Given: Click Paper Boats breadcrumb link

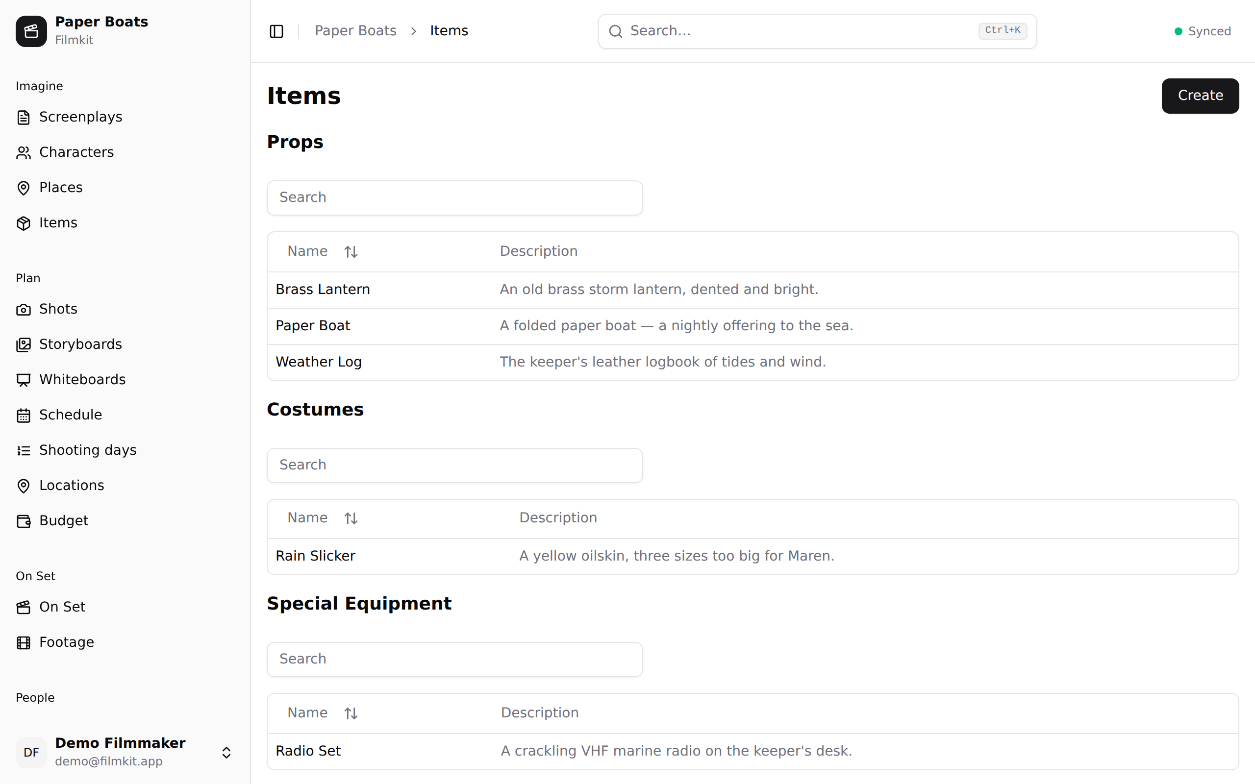Looking at the screenshot, I should click(355, 31).
